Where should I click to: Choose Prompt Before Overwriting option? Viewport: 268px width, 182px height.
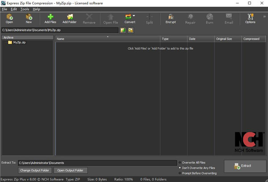[180, 173]
